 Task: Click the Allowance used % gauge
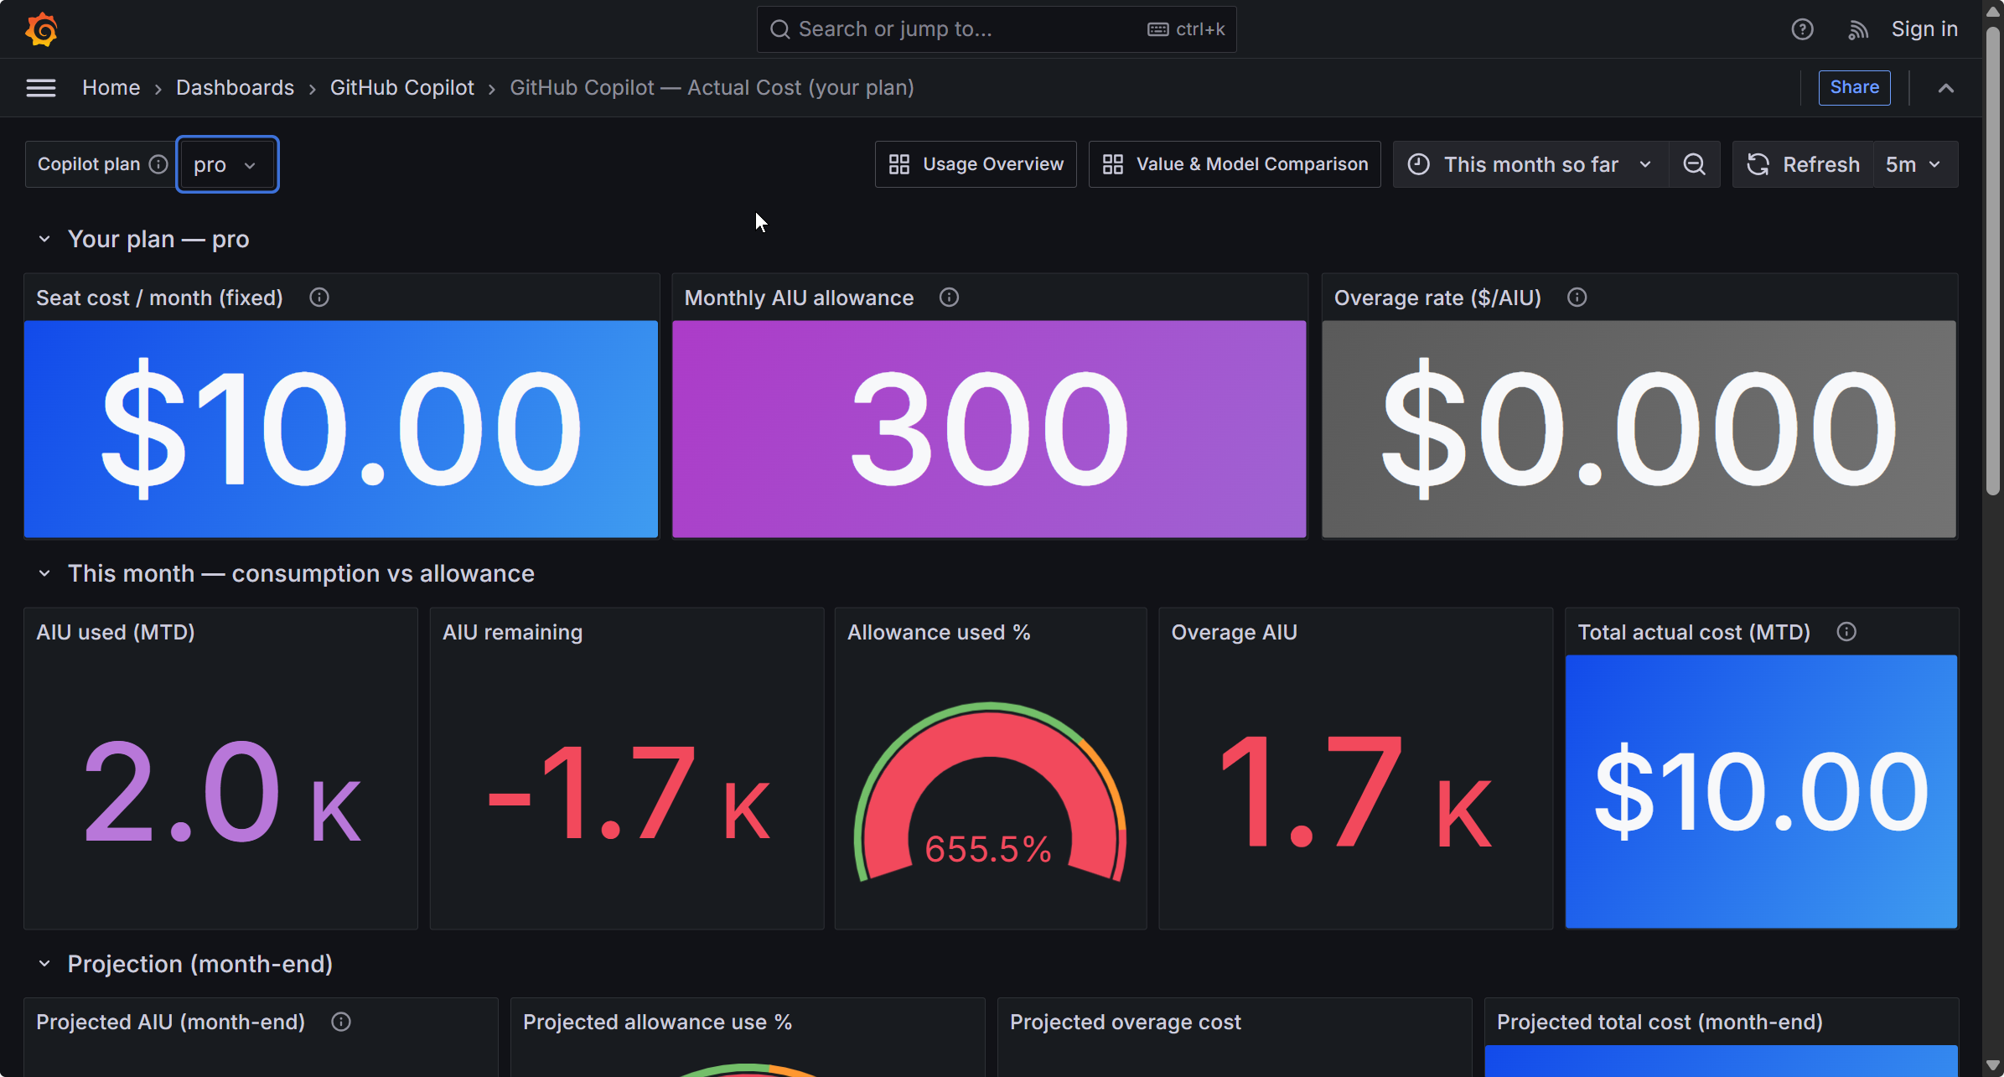point(990,792)
